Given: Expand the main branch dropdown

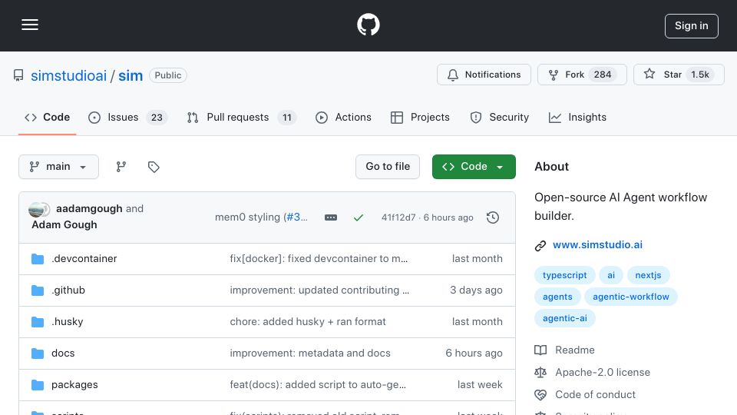Looking at the screenshot, I should click(x=59, y=167).
